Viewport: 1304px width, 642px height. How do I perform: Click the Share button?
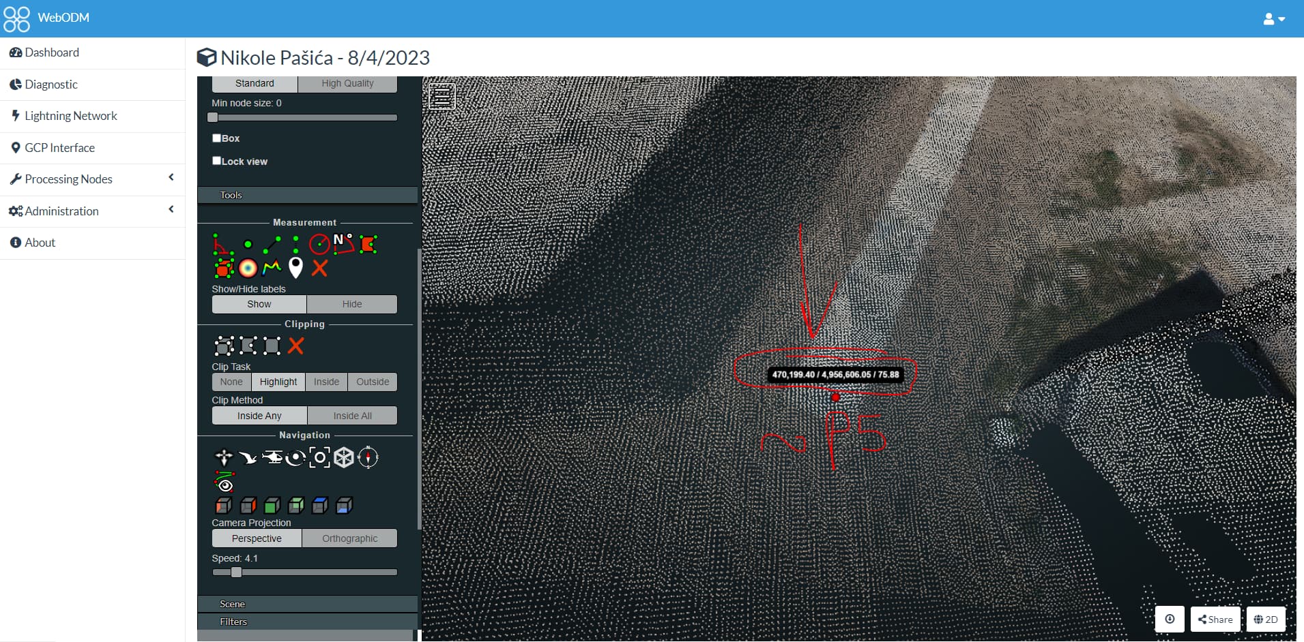[x=1215, y=619]
